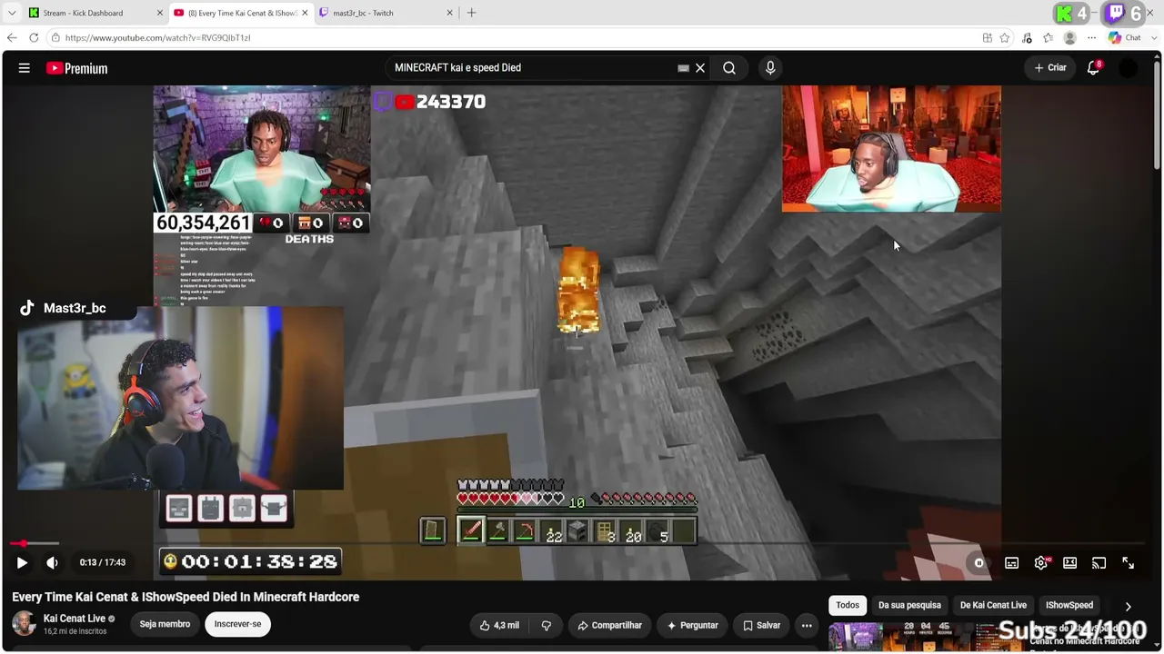Select the De Kai Cenat Live chip

coord(993,605)
